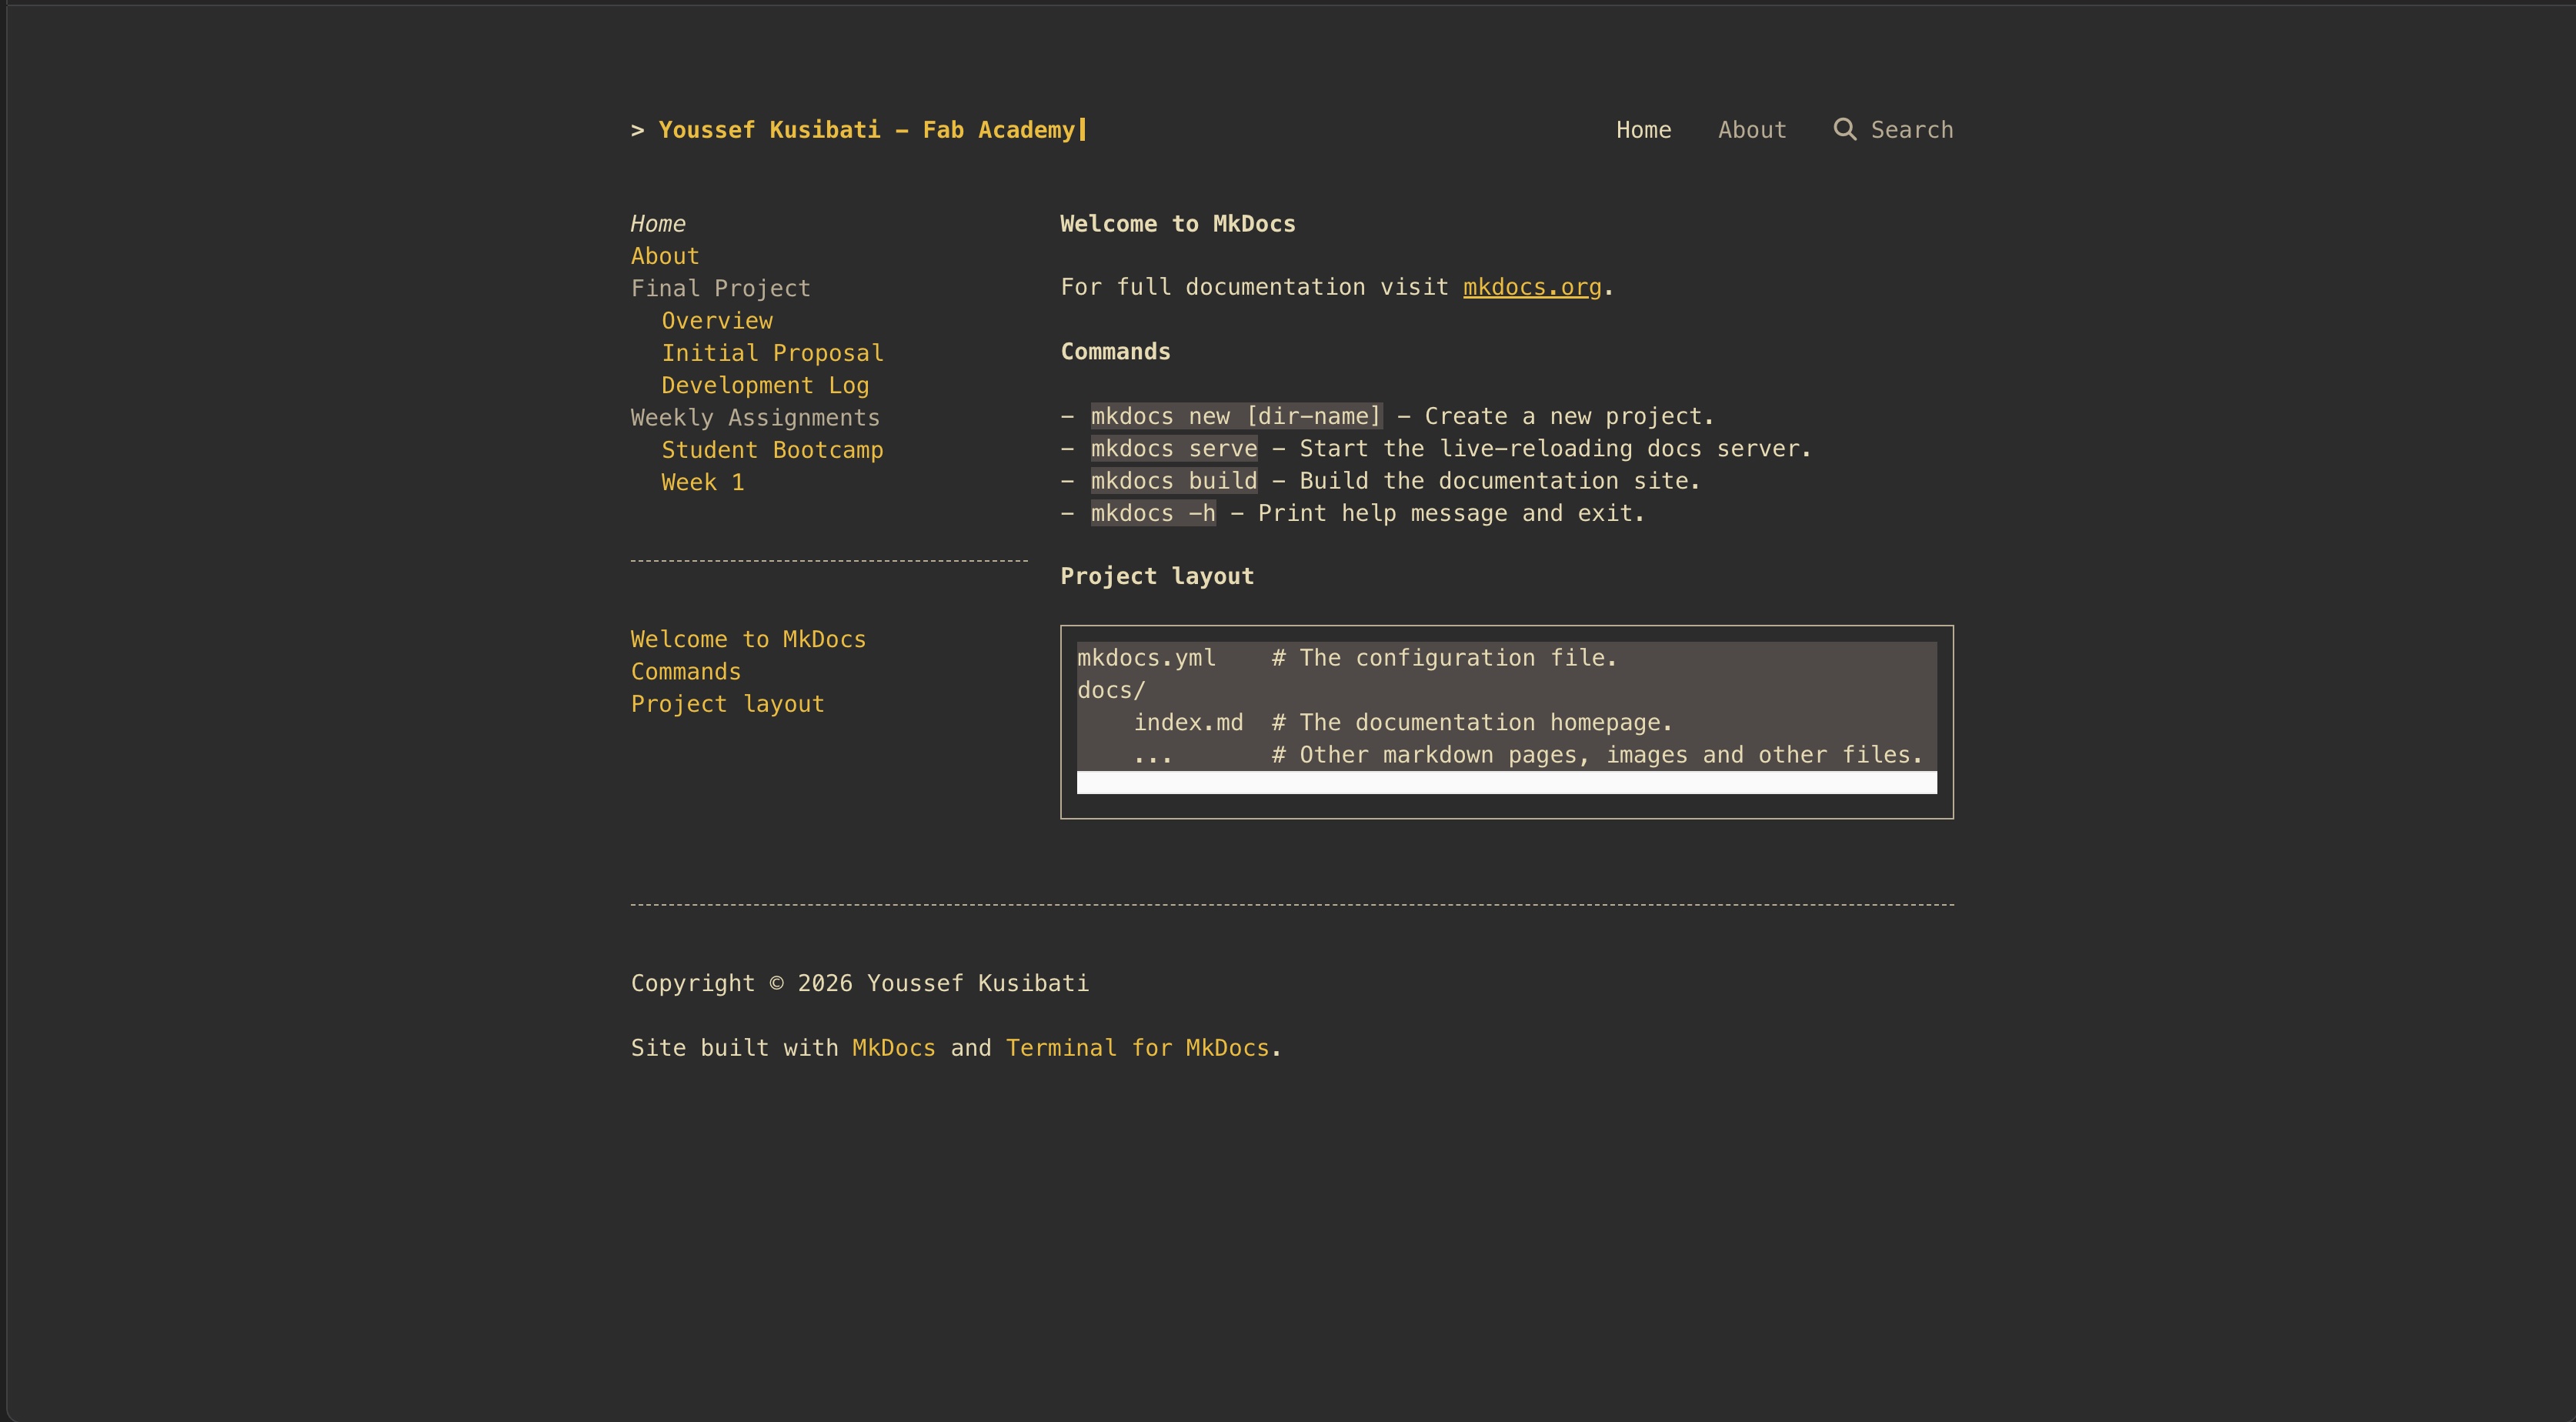Open the Home navigation item
The image size is (2576, 1422).
pyautogui.click(x=1643, y=129)
